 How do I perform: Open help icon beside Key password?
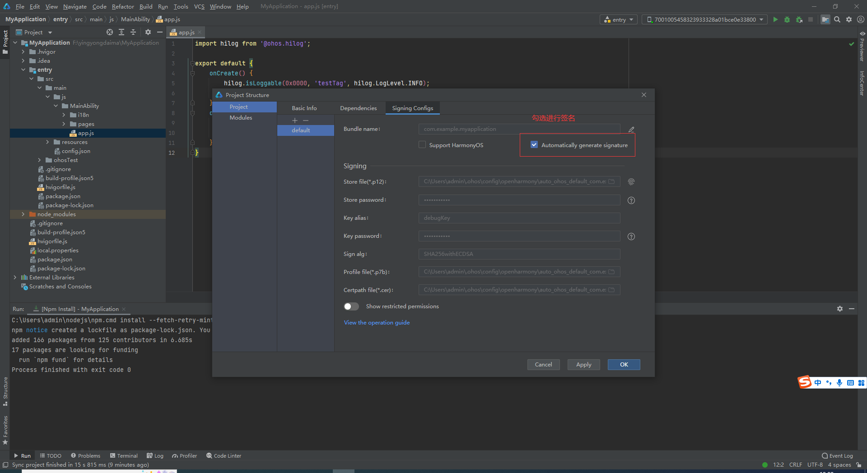coord(631,236)
